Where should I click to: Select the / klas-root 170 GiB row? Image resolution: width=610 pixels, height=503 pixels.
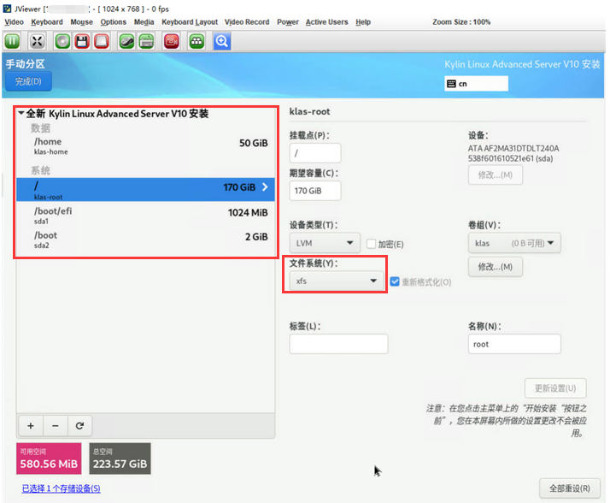tap(145, 189)
